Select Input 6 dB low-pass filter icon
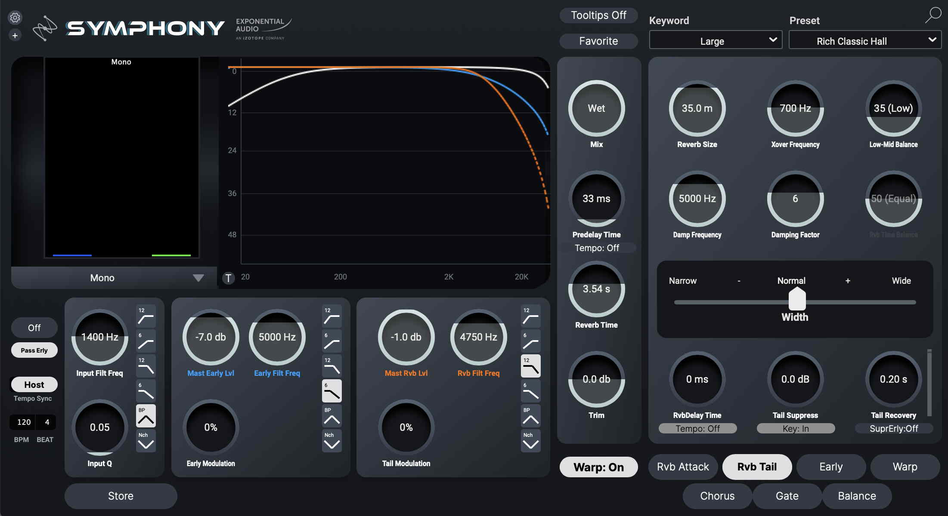Image resolution: width=948 pixels, height=516 pixels. point(146,391)
